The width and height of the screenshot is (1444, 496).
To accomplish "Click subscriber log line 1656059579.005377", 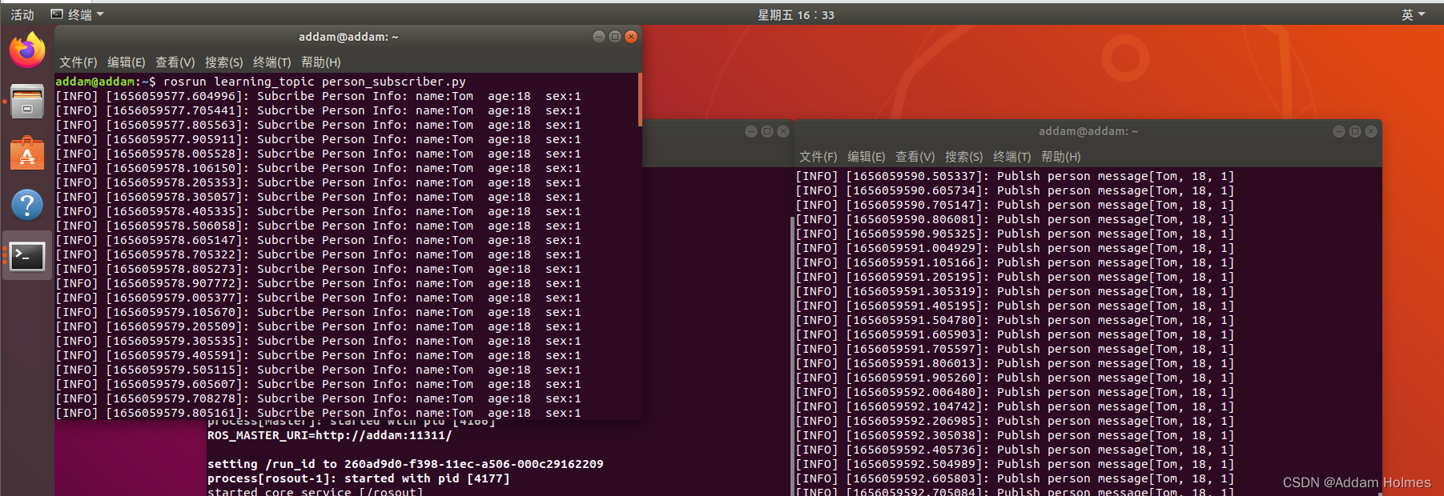I will pos(318,298).
